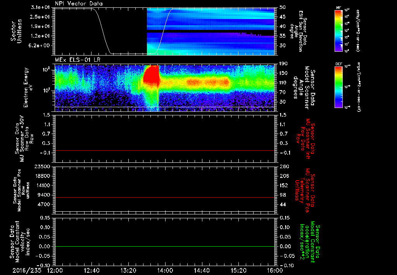Click the 70 scanner angle tick

click(283, 92)
